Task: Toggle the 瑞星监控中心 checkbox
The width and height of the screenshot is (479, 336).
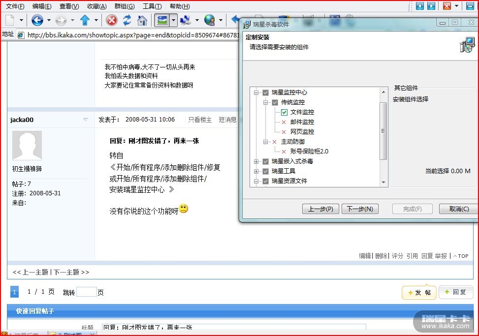Action: 265,92
